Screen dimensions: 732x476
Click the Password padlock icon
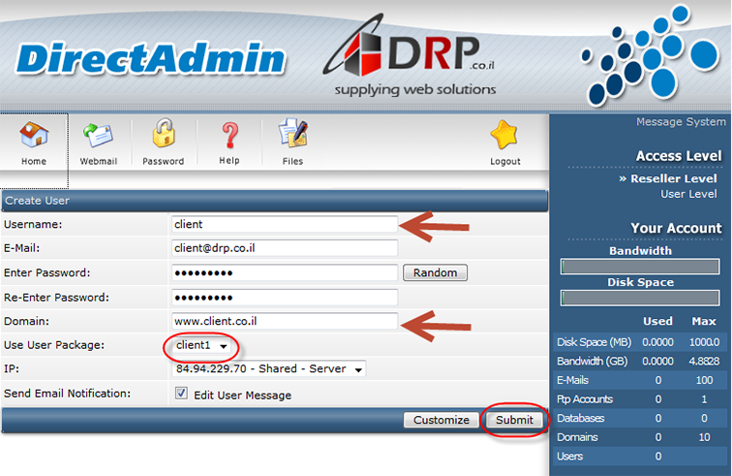(x=163, y=135)
